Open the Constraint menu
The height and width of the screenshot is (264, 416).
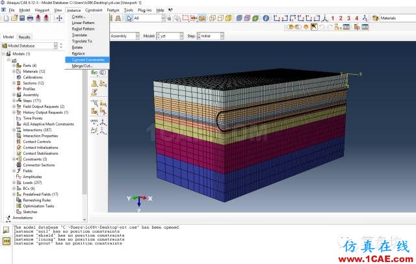(x=94, y=10)
